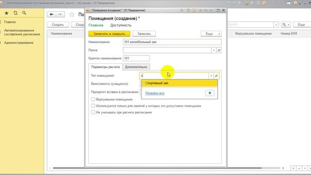Click the magnifier icon in left panel

[24, 13]
